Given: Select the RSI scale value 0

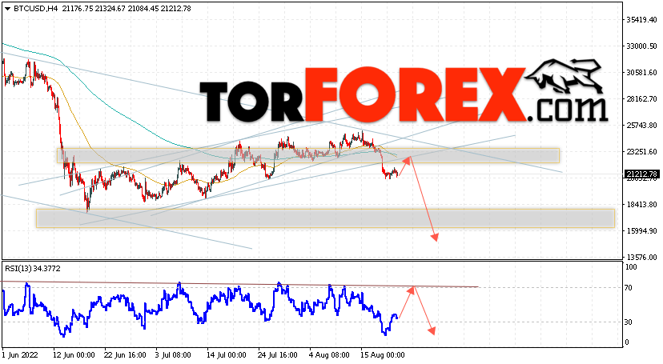Looking at the screenshot, I should click(x=627, y=342).
